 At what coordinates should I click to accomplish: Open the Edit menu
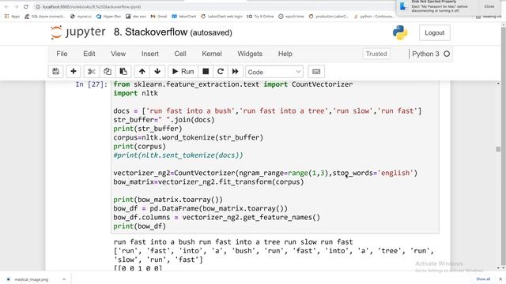click(x=89, y=54)
